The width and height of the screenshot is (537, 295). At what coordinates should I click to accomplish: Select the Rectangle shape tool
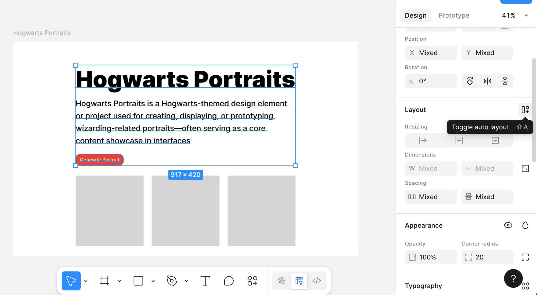(x=138, y=281)
